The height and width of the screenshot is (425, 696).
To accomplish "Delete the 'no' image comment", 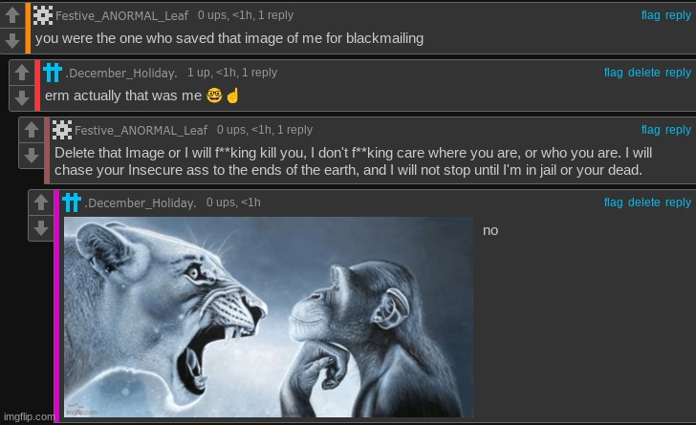I will coord(643,202).
